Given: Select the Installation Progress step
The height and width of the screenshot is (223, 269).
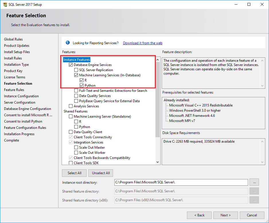Looking at the screenshot, I should pyautogui.click(x=19, y=134).
